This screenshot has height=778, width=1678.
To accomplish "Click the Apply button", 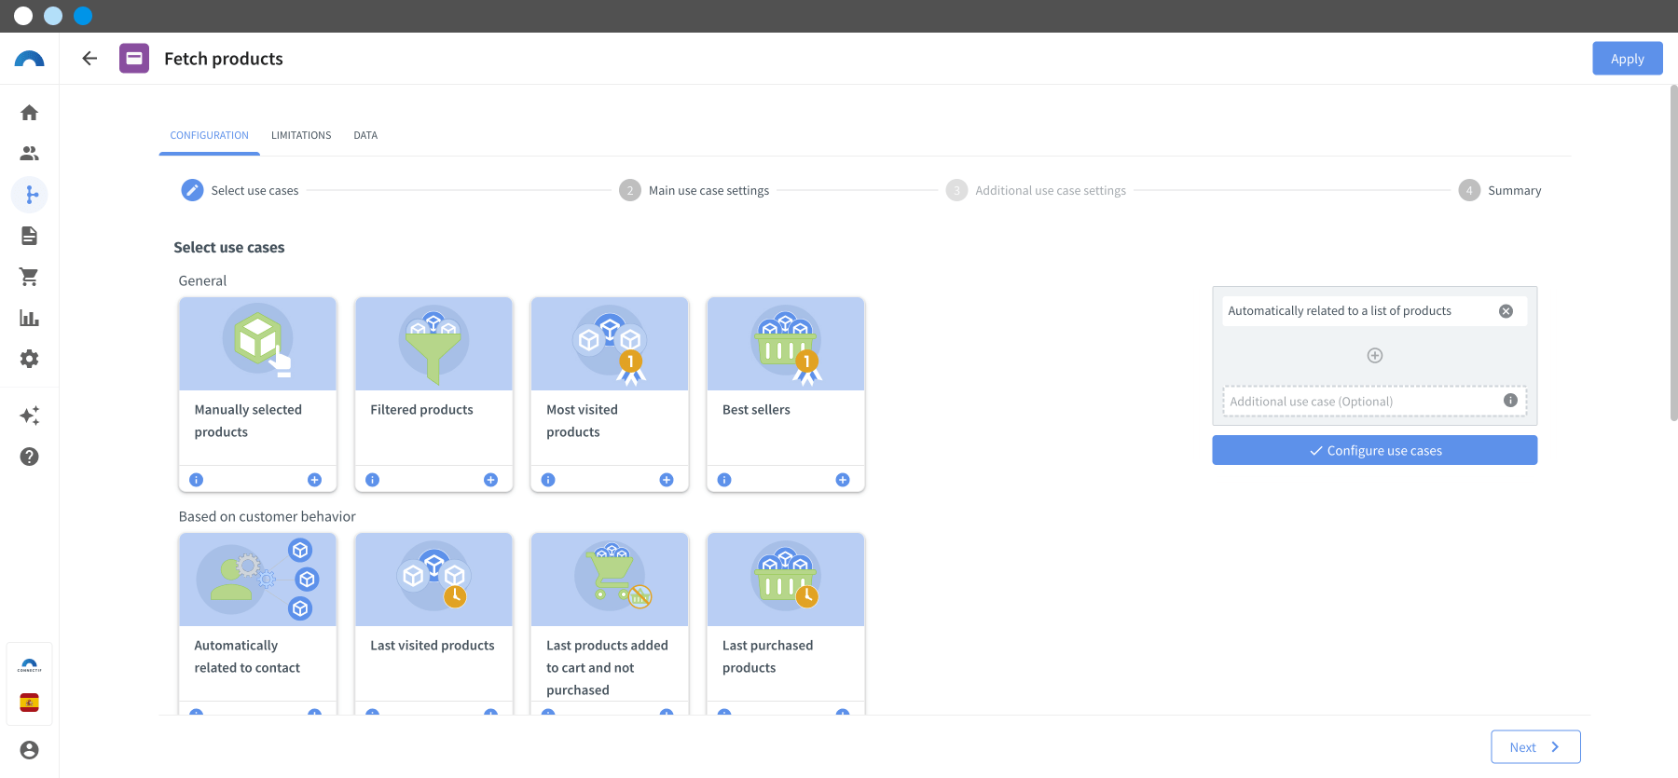I will click(1628, 59).
